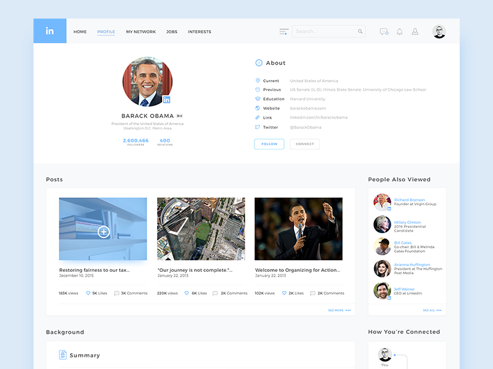Open the My Network contact icon in header
493x369 pixels.
pos(415,31)
